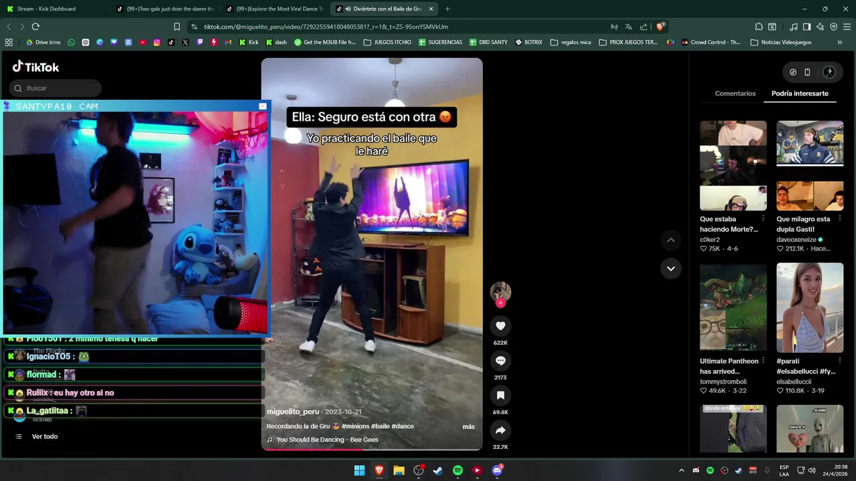Open the Crowd Control bookmark
856x481 pixels.
pos(711,42)
